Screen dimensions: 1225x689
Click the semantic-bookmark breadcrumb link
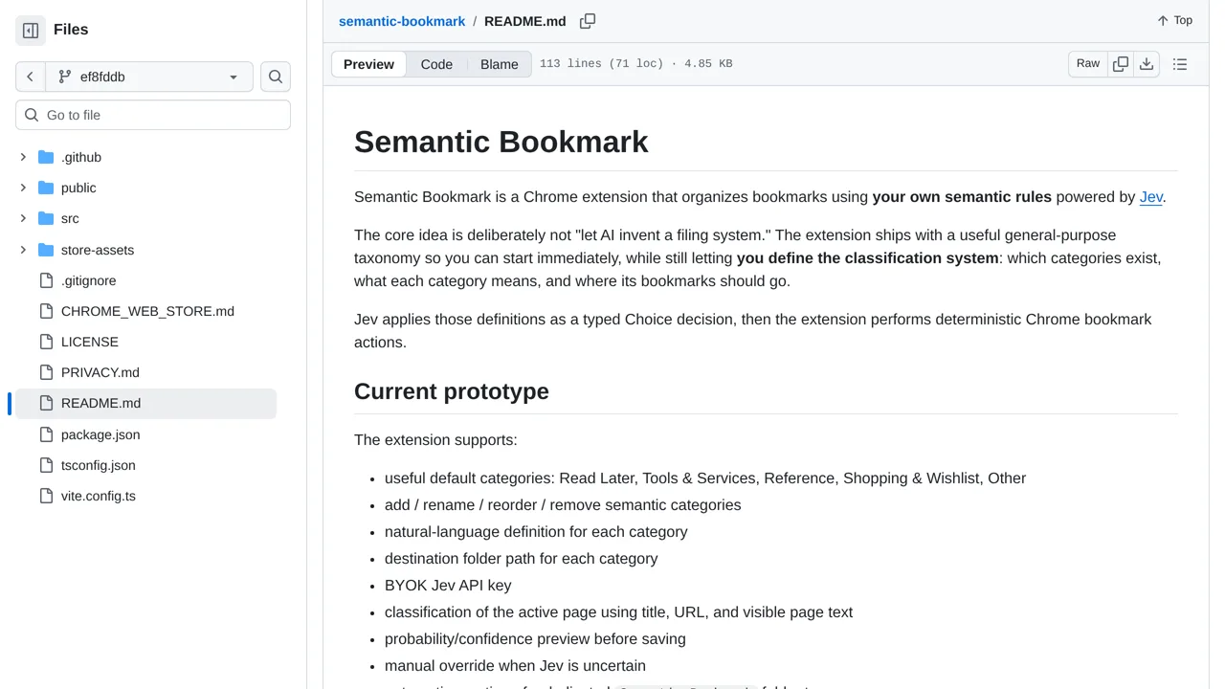point(402,21)
